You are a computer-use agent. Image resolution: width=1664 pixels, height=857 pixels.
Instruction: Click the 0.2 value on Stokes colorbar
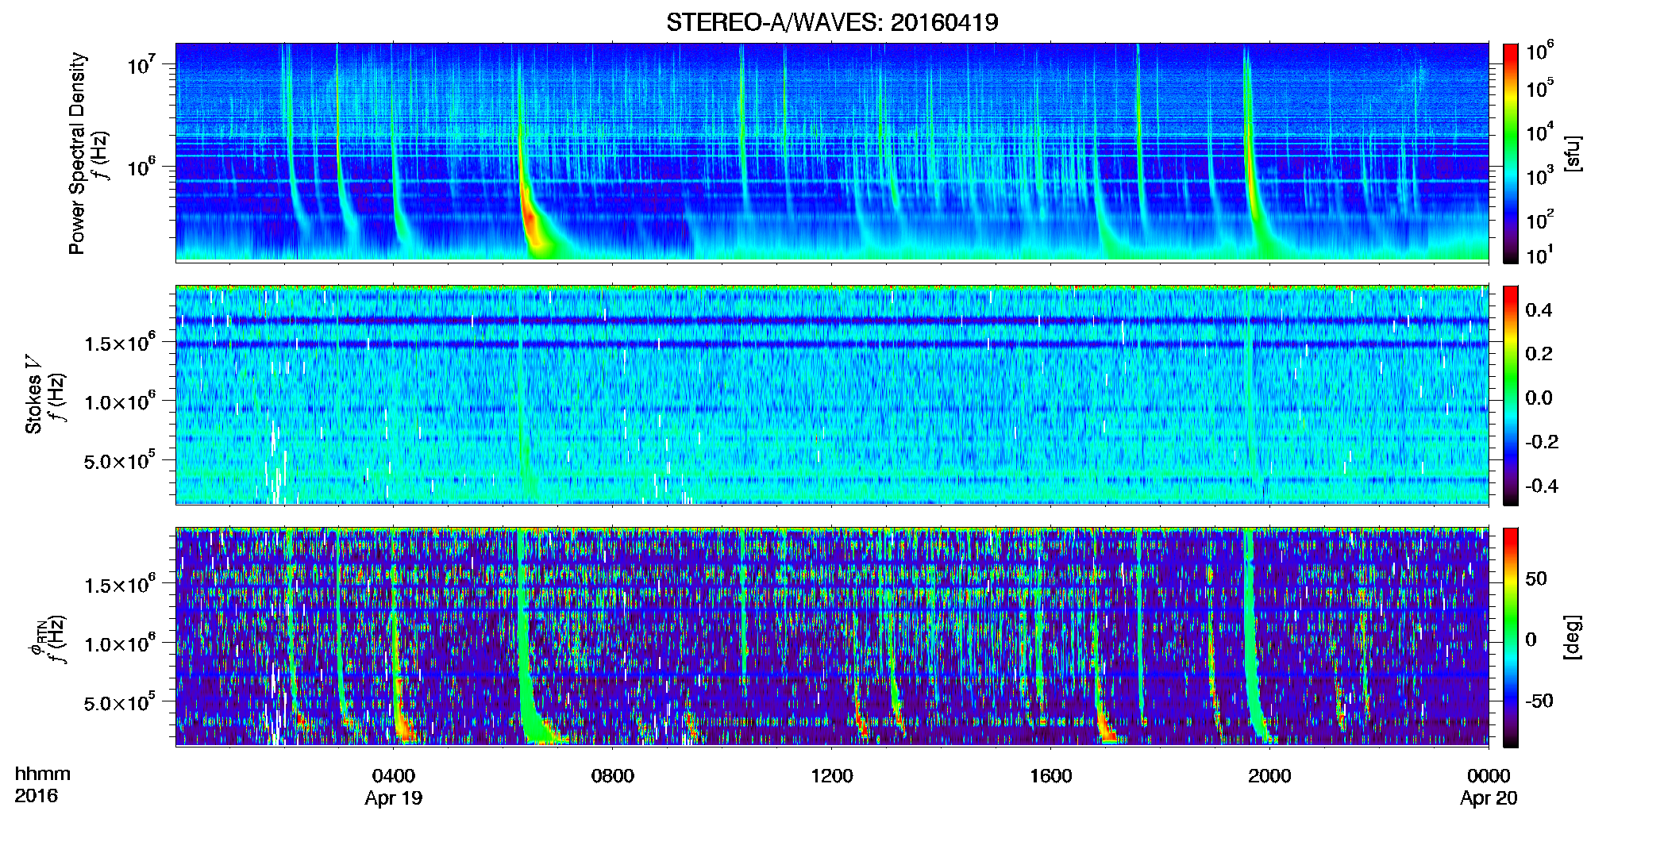[x=1539, y=354]
